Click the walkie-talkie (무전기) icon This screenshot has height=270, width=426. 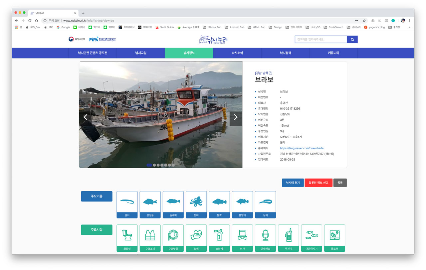tap(288, 235)
